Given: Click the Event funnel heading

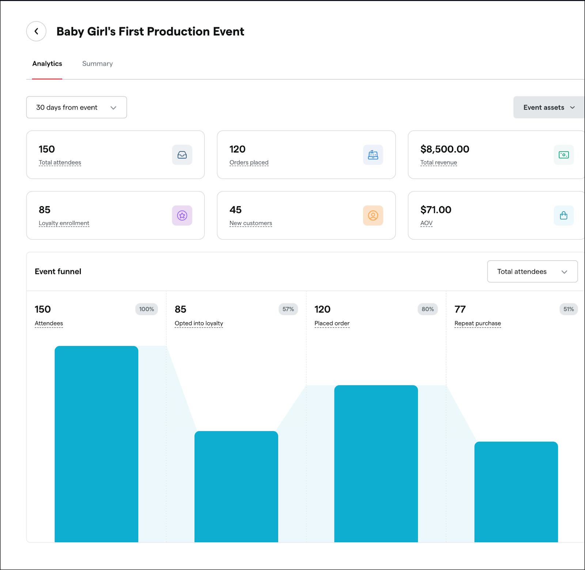Looking at the screenshot, I should click(58, 271).
